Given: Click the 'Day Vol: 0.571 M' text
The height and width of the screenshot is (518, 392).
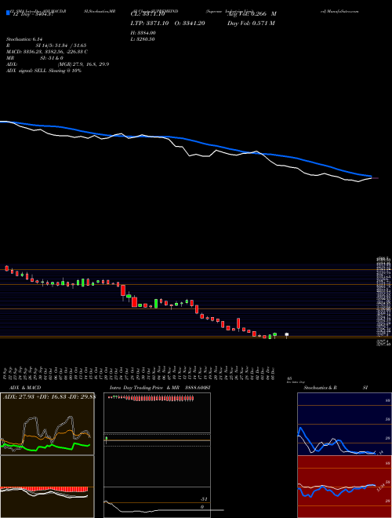Looking at the screenshot, I should coord(251,23).
